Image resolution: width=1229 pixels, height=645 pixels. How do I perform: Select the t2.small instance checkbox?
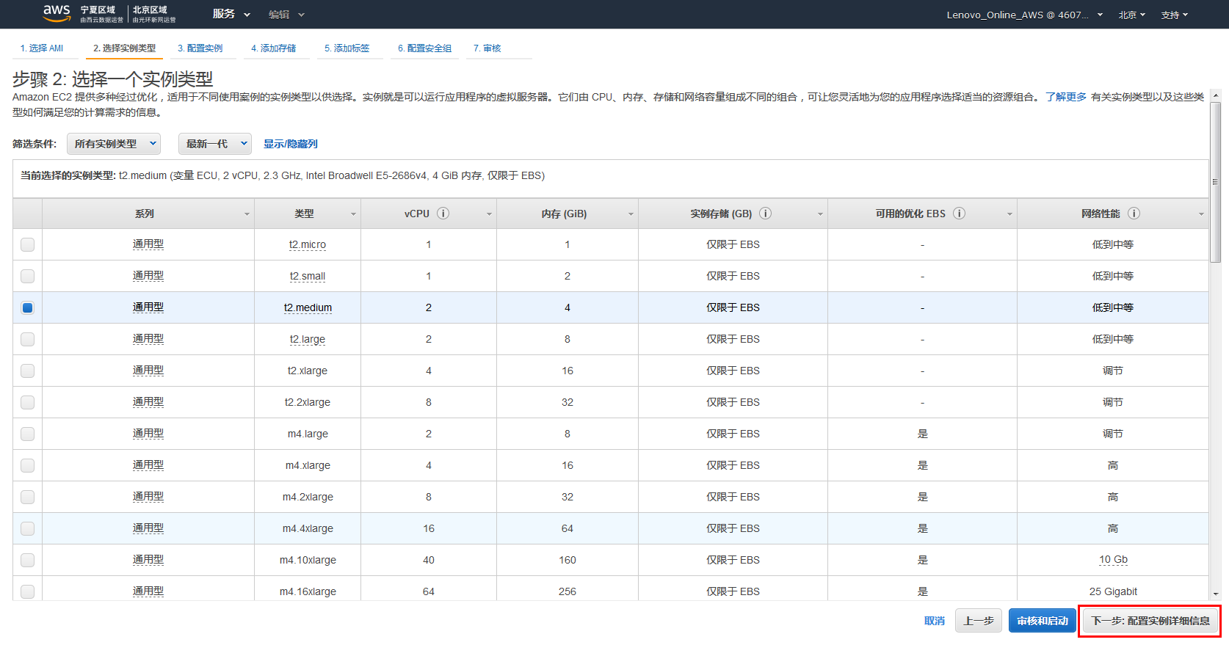[x=27, y=276]
